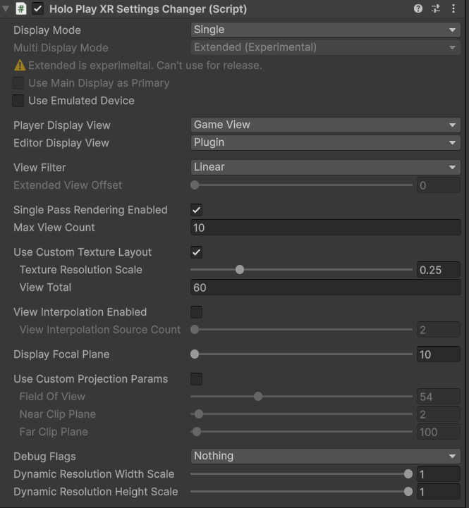Click the 'Player Display View' property label
The image size is (469, 508).
[62, 125]
